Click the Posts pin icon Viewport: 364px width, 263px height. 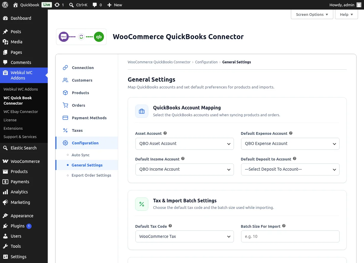pos(5,32)
